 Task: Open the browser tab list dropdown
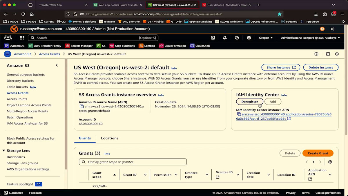click(x=333, y=5)
